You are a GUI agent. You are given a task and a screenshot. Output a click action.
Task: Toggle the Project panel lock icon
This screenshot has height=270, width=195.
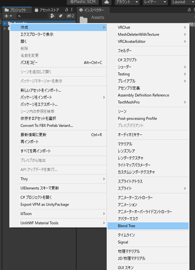pyautogui.click(x=67, y=10)
